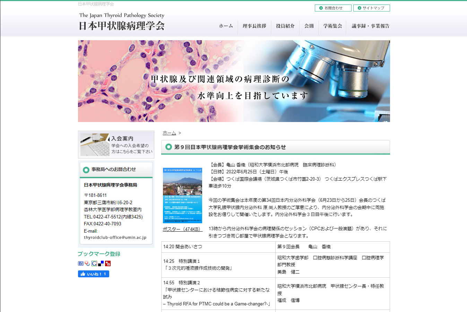Viewport: 467px width, 312px height.
Task: Click the Hatena Bookmark B! icon
Action: point(81,263)
